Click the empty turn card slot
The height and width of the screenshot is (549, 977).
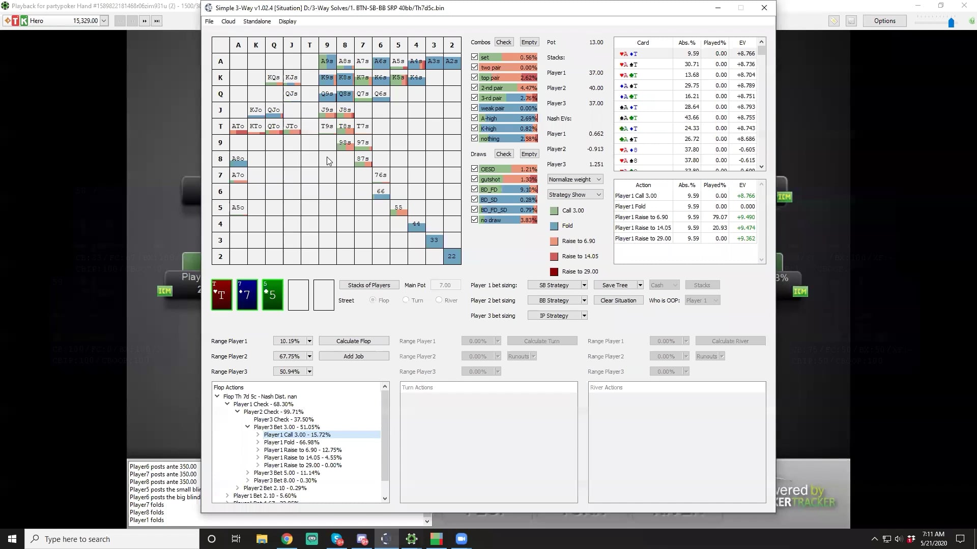coord(298,295)
